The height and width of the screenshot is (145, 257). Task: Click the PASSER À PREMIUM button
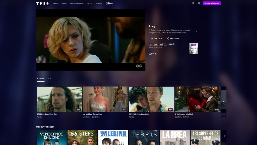tap(212, 4)
